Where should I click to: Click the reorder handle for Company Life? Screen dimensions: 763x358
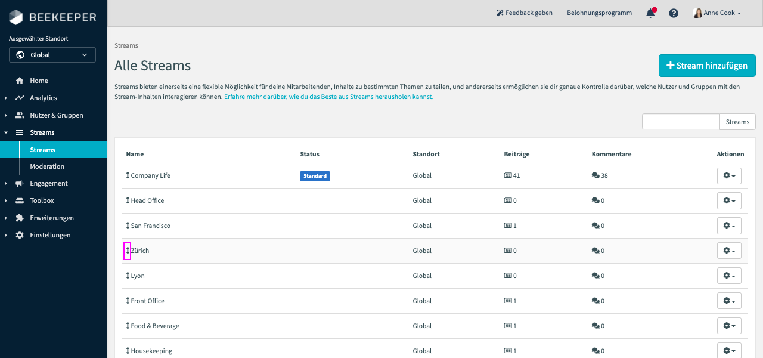(128, 175)
